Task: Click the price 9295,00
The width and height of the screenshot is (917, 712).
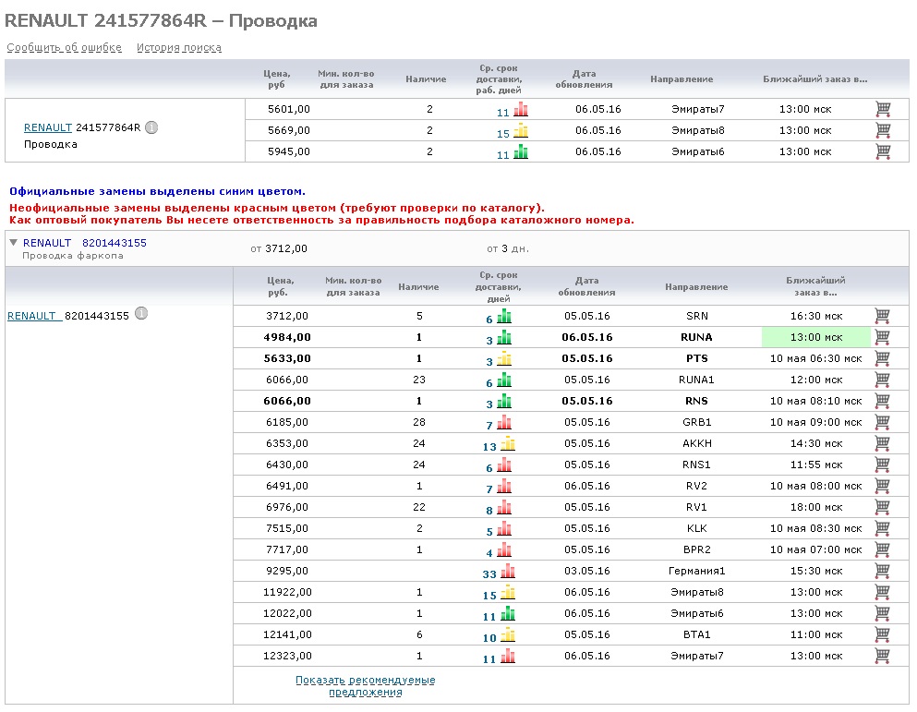Action: pos(287,571)
